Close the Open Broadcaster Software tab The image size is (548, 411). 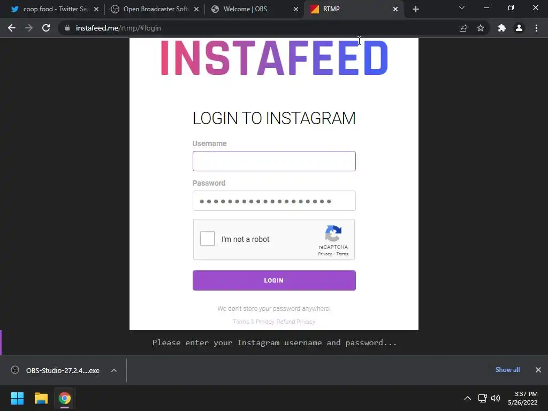point(196,9)
